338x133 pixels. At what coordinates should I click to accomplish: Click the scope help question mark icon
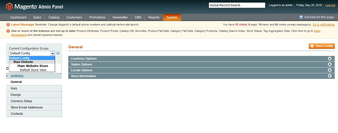click(58, 53)
